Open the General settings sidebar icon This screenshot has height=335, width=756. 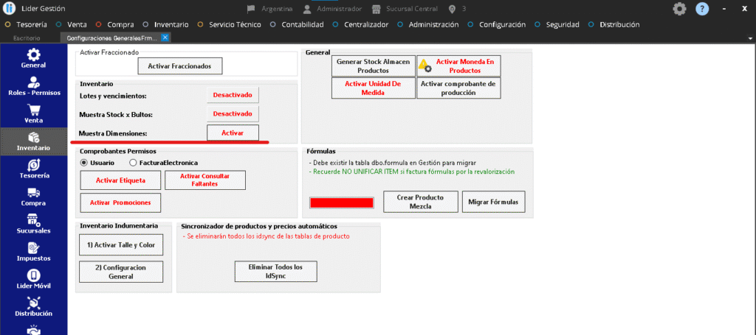33,57
